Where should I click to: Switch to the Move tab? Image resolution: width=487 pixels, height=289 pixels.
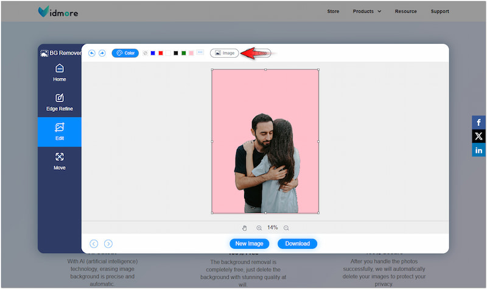pos(60,161)
